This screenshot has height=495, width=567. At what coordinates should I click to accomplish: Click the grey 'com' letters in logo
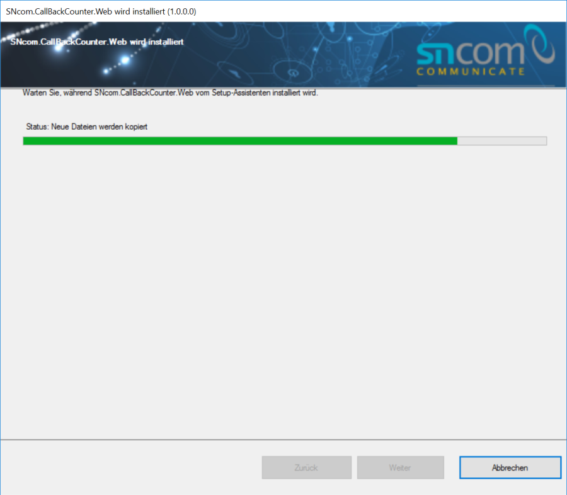490,54
